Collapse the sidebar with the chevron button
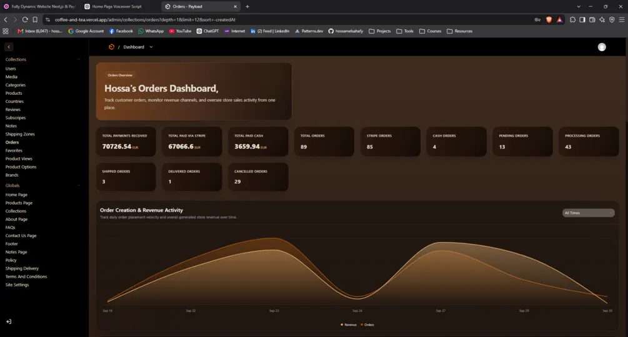The height and width of the screenshot is (337, 628). tap(9, 47)
